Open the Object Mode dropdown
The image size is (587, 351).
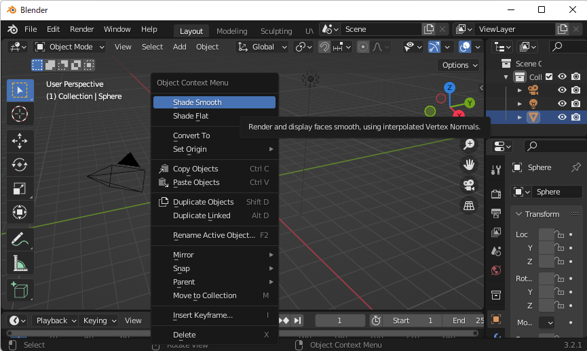tap(70, 47)
